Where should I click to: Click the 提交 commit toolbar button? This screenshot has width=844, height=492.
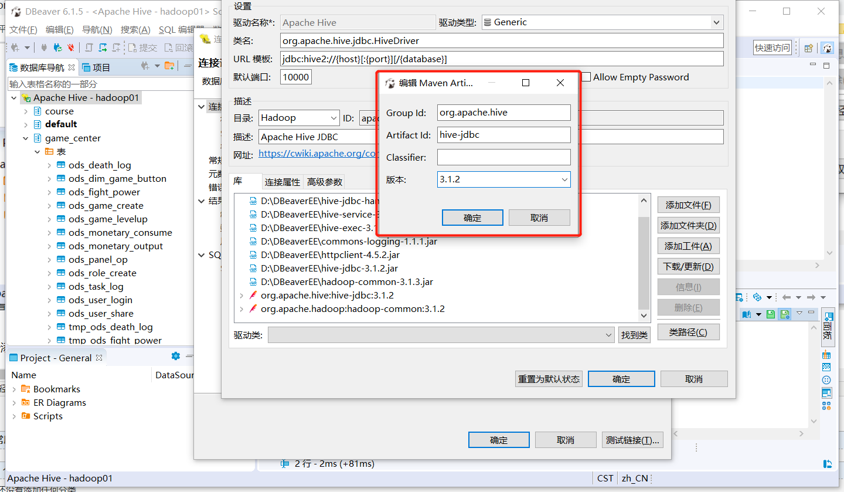[x=142, y=47]
